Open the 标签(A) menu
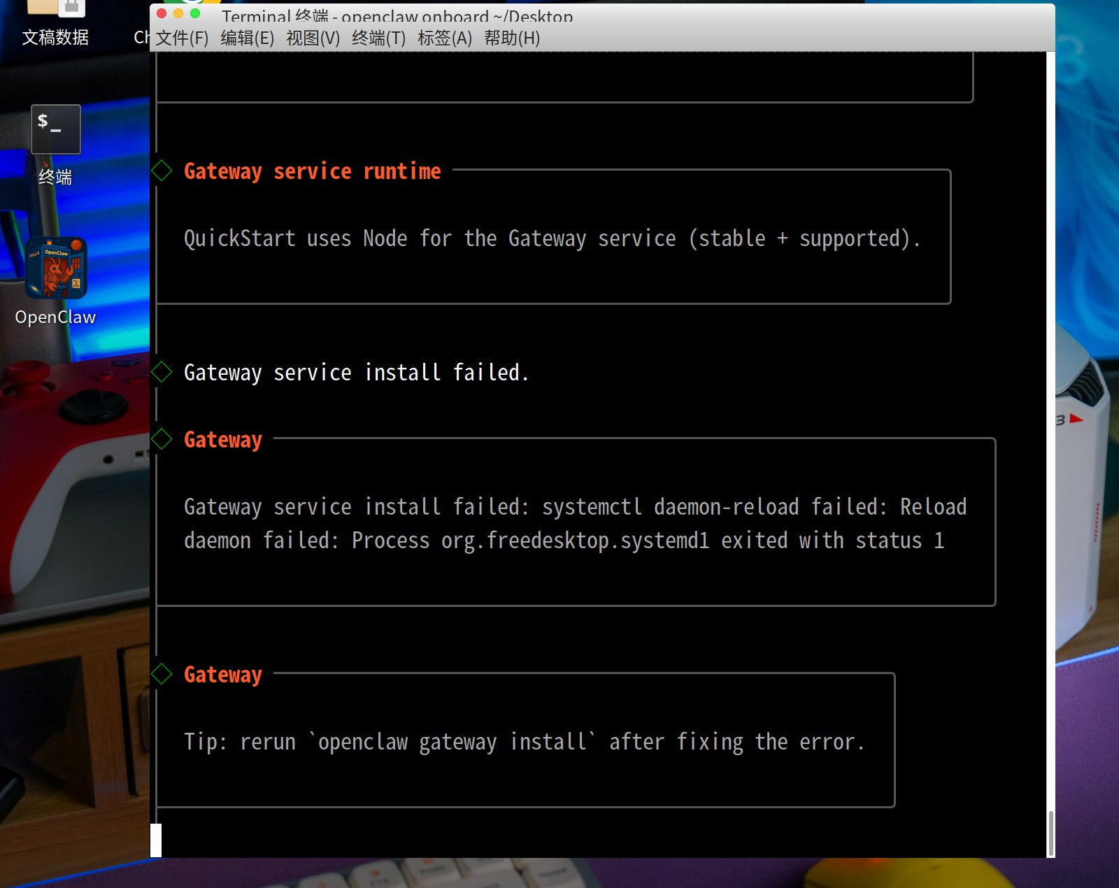This screenshot has height=888, width=1119. 445,38
